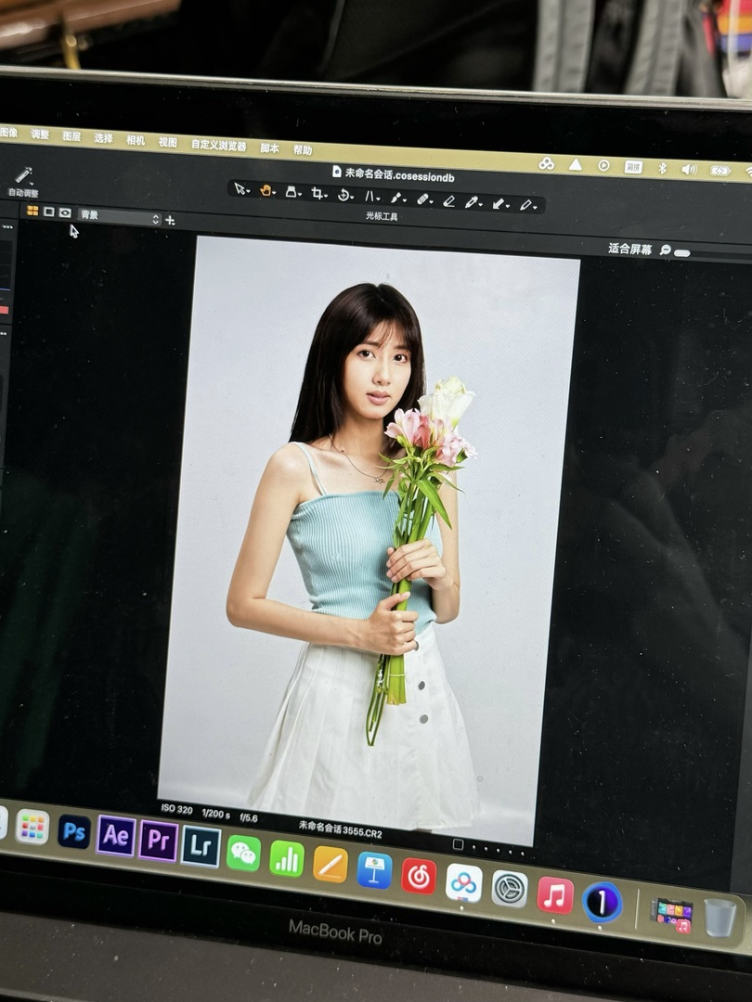Toggle the single-image viewer mode

pyautogui.click(x=48, y=212)
